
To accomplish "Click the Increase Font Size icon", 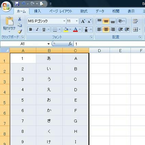I will point(83,21).
